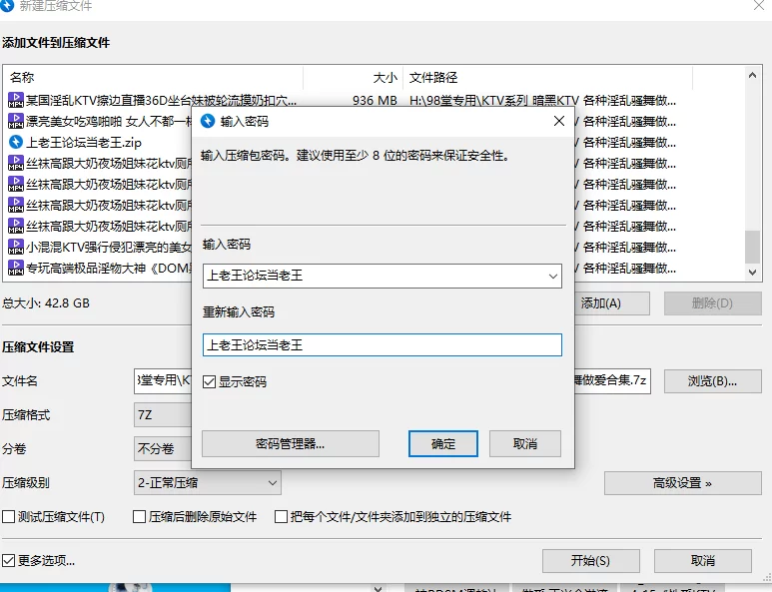Uncheck the 更多选项... checkbox
772x592 pixels.
pyautogui.click(x=8, y=560)
